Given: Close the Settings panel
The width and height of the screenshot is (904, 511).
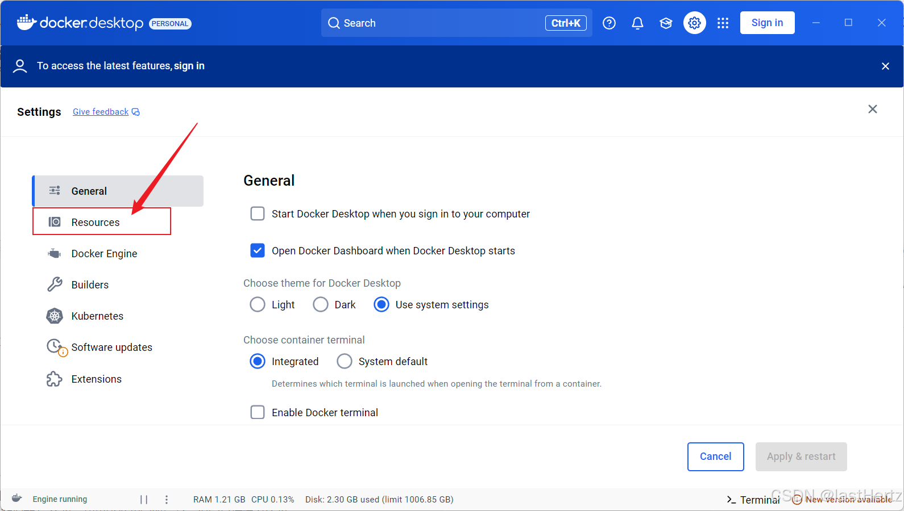Looking at the screenshot, I should click(x=873, y=109).
